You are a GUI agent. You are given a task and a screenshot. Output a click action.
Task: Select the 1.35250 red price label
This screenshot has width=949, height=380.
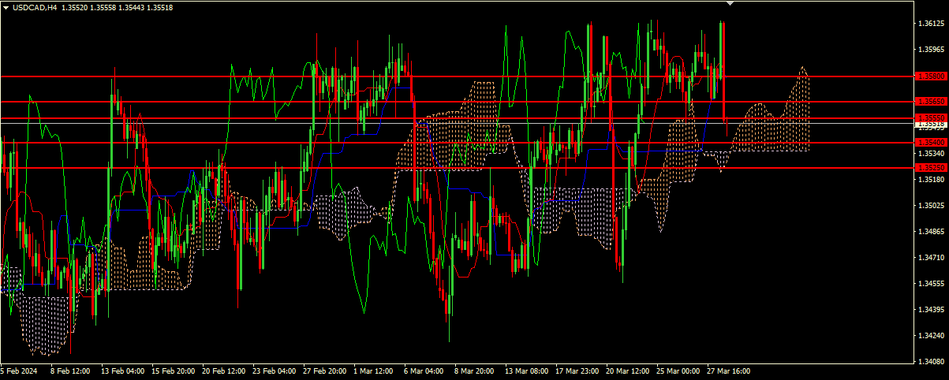pos(930,168)
